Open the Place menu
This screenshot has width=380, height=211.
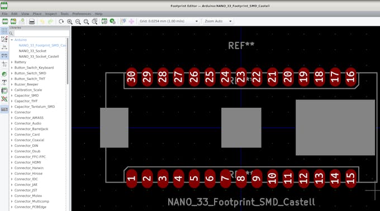(x=37, y=14)
